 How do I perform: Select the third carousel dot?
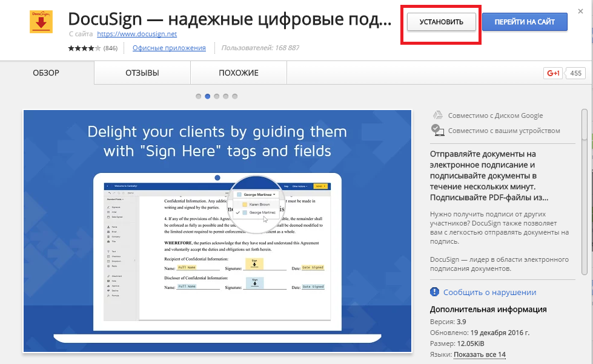(217, 96)
